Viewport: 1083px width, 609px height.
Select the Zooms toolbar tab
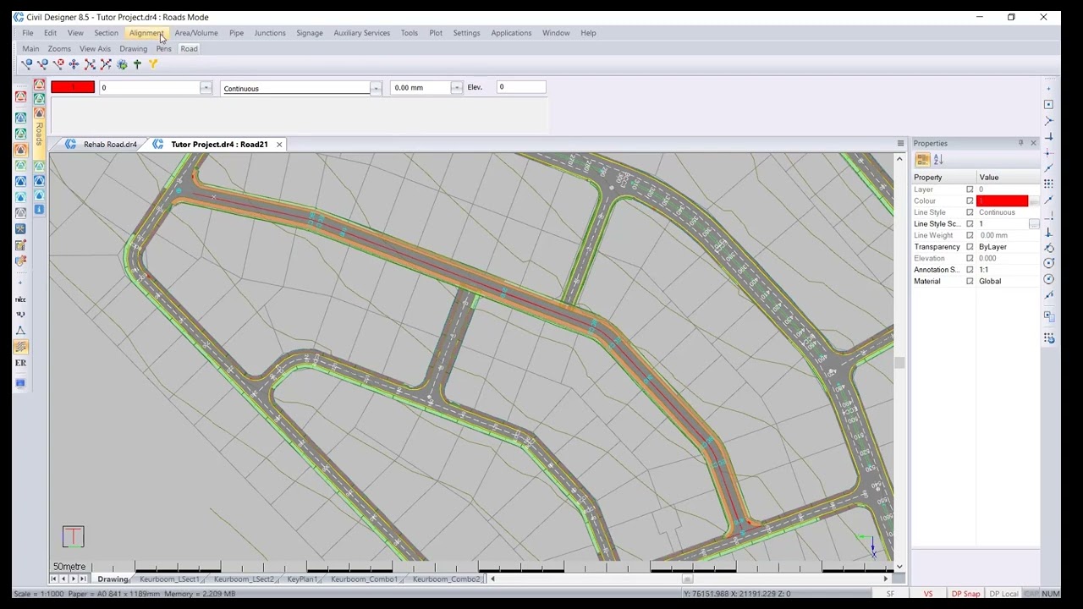(x=59, y=49)
